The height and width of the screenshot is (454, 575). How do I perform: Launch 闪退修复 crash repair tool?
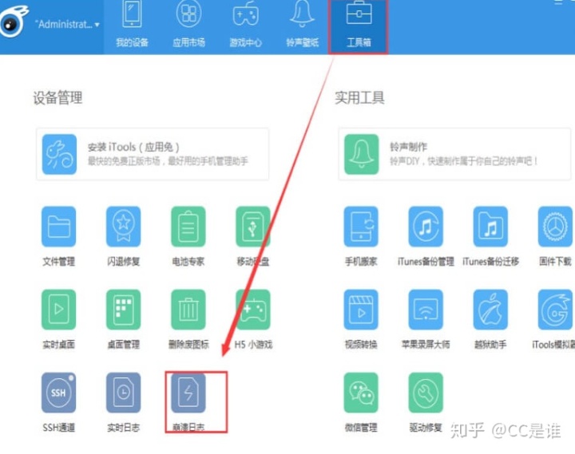pos(123,227)
